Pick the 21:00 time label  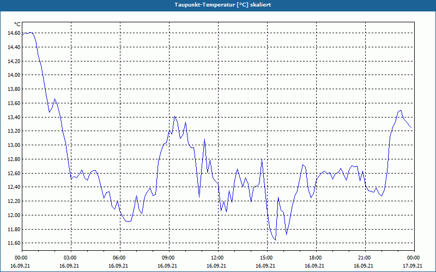[x=365, y=258]
